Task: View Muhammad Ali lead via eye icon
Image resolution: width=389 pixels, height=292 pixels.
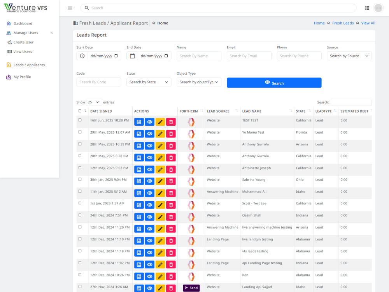Action: 150,193
